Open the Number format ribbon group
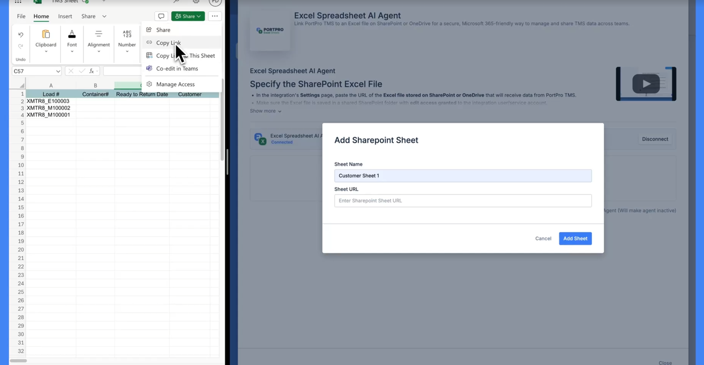The image size is (704, 365). point(127,41)
